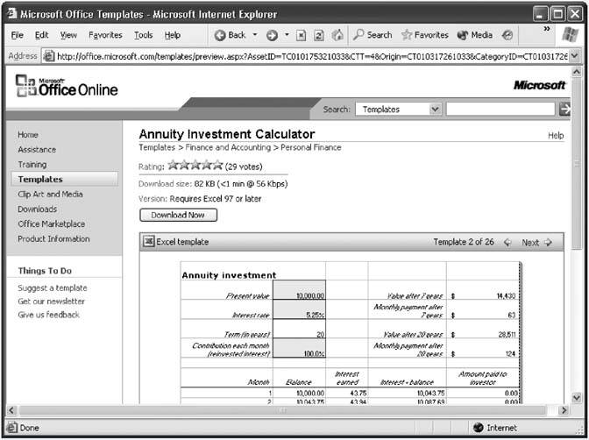Screen dimensions: 589x440
Task: Click inside the search text field
Action: coord(500,110)
